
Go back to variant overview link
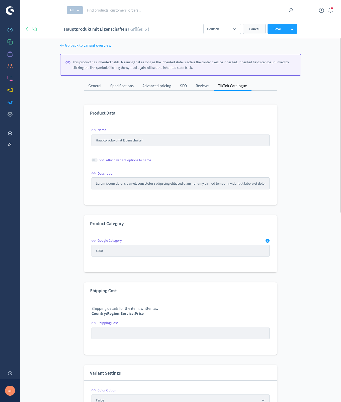tap(86, 45)
